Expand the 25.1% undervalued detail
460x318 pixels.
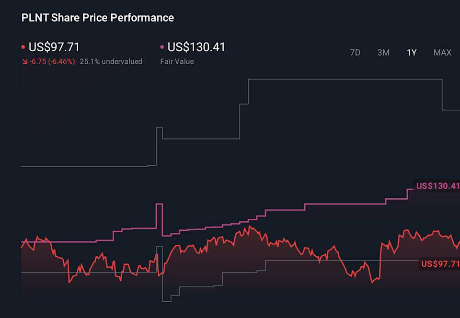click(x=111, y=61)
